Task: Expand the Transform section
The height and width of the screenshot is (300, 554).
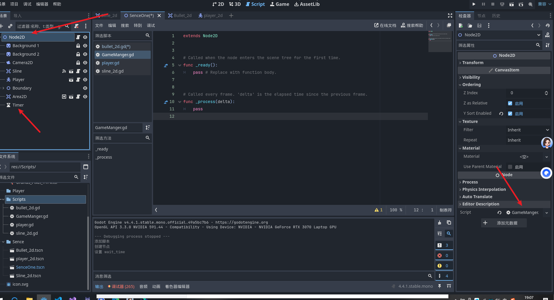Action: pyautogui.click(x=473, y=63)
